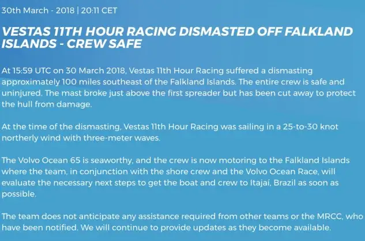
Task: Click 'ISLANDS - CREW SAFE' in the headline
Action: coord(72,44)
